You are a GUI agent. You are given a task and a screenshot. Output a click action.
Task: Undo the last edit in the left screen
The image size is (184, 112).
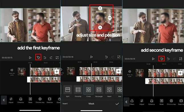point(45,58)
